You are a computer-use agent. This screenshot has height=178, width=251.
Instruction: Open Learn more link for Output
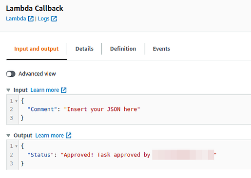click(x=50, y=135)
